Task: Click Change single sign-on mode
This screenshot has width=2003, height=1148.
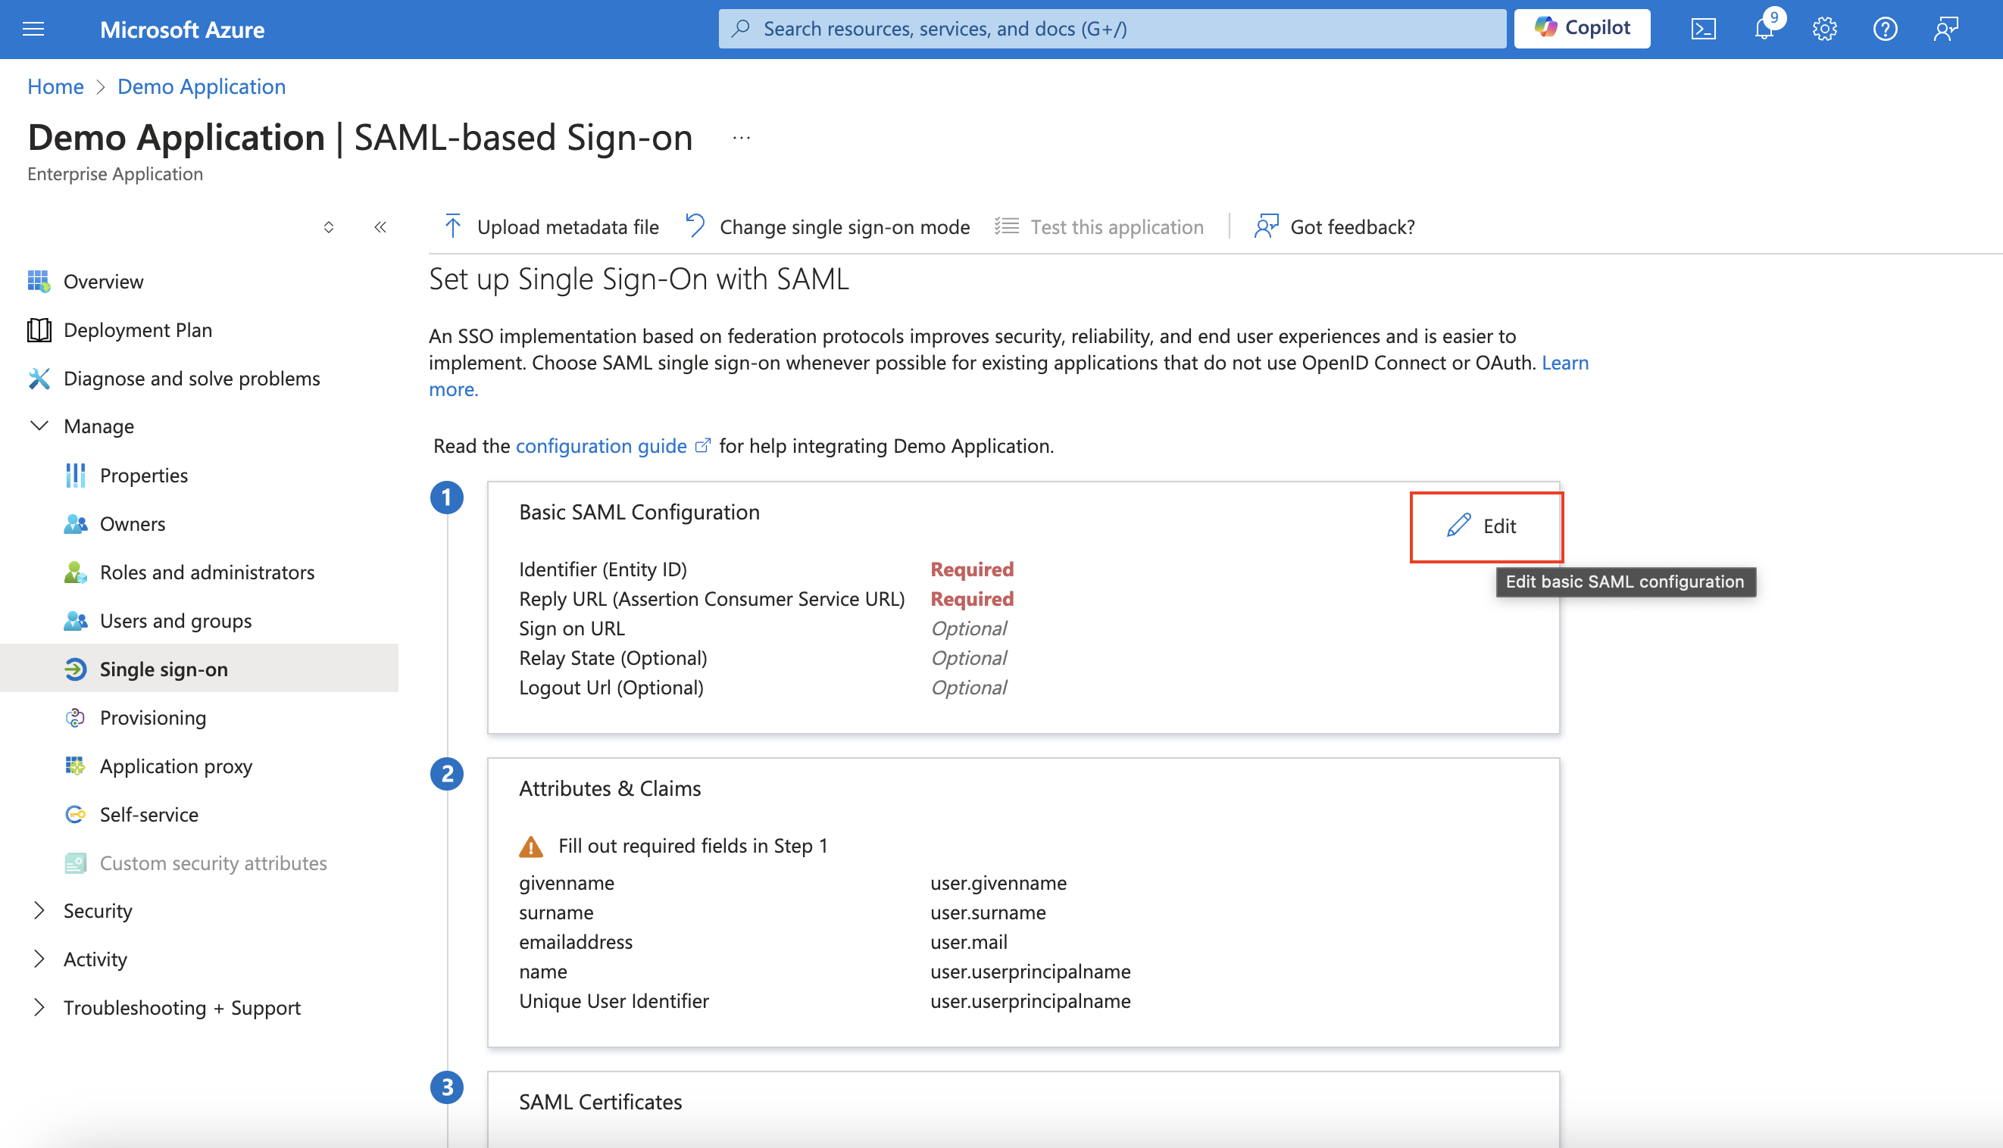Action: tap(827, 226)
